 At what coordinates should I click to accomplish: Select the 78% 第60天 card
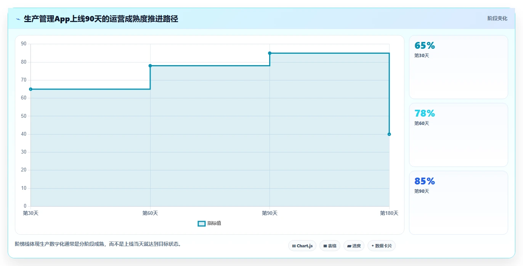[x=458, y=135]
